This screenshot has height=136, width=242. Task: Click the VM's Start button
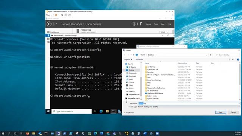[48, 111]
